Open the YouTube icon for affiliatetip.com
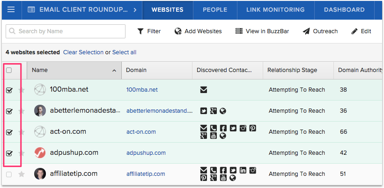The width and height of the screenshot is (384, 188). click(x=223, y=178)
